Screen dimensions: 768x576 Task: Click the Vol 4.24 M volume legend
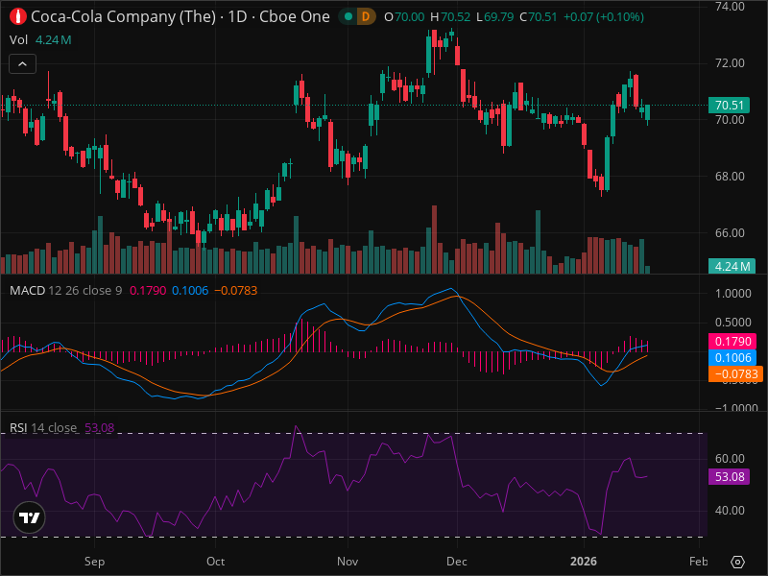tap(40, 40)
